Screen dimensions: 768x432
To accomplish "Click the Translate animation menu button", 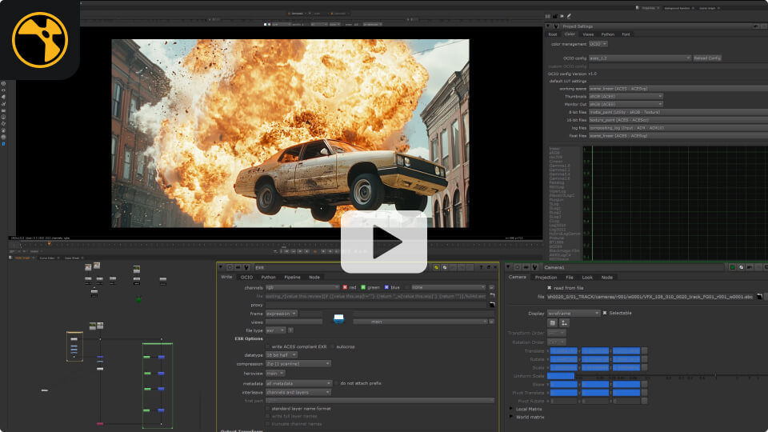I will point(645,351).
